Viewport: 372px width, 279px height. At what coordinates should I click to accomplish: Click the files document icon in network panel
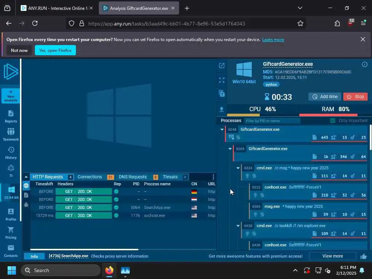click(x=26, y=195)
